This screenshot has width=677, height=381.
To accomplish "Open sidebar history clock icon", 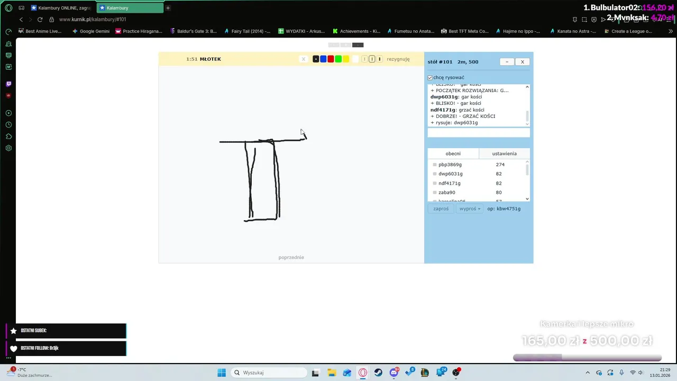I will click(8, 125).
